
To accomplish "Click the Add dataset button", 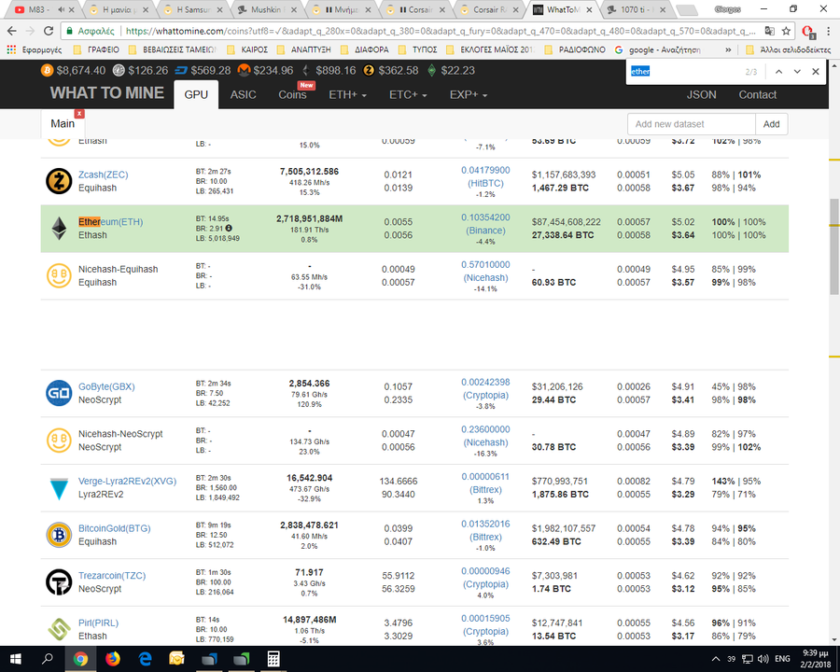I will pyautogui.click(x=772, y=124).
